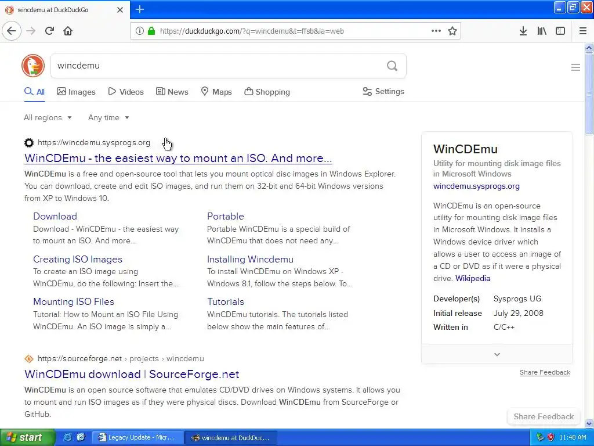Toggle the sidebar view icon
The image size is (594, 446).
coord(560,31)
